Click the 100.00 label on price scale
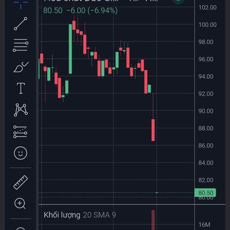Screen dimensions: 230x230 click(x=207, y=25)
